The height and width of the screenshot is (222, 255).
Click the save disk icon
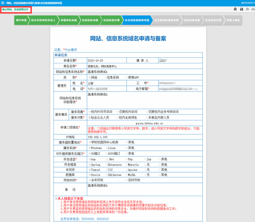pyautogui.click(x=241, y=9)
